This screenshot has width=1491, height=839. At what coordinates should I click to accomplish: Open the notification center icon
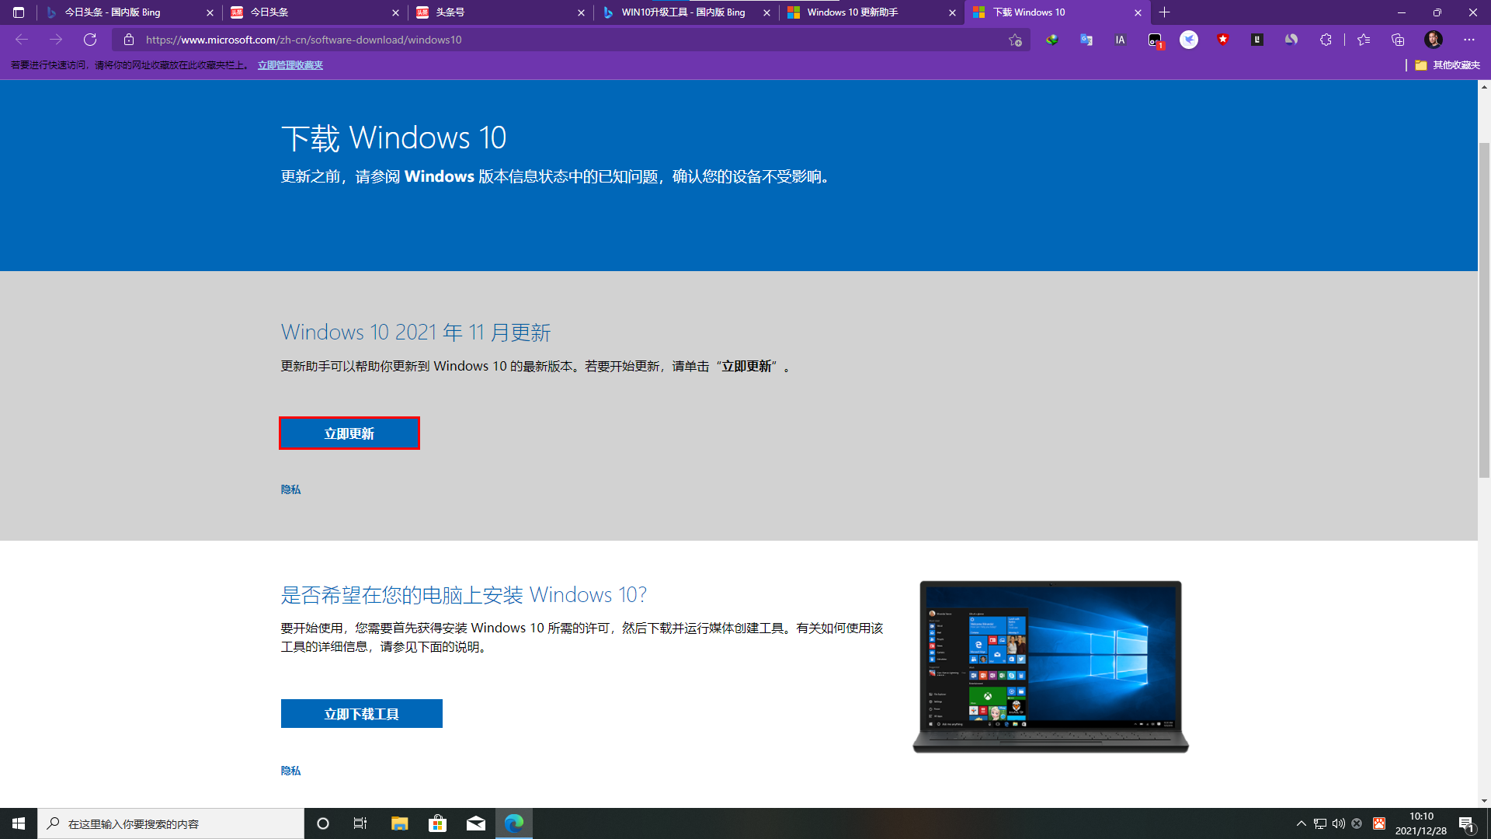[x=1467, y=823]
